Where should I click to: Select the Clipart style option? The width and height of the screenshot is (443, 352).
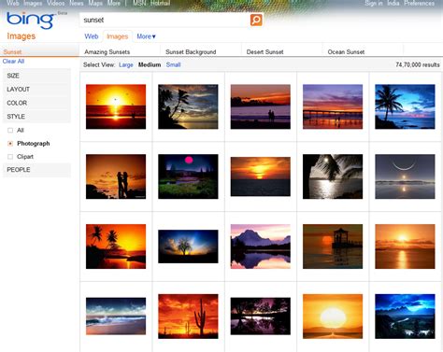pyautogui.click(x=10, y=157)
